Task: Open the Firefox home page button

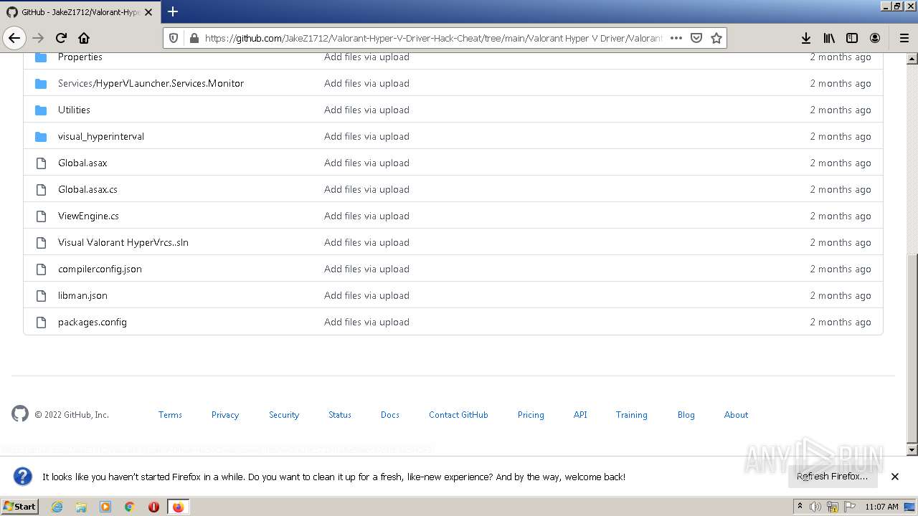Action: (x=84, y=38)
